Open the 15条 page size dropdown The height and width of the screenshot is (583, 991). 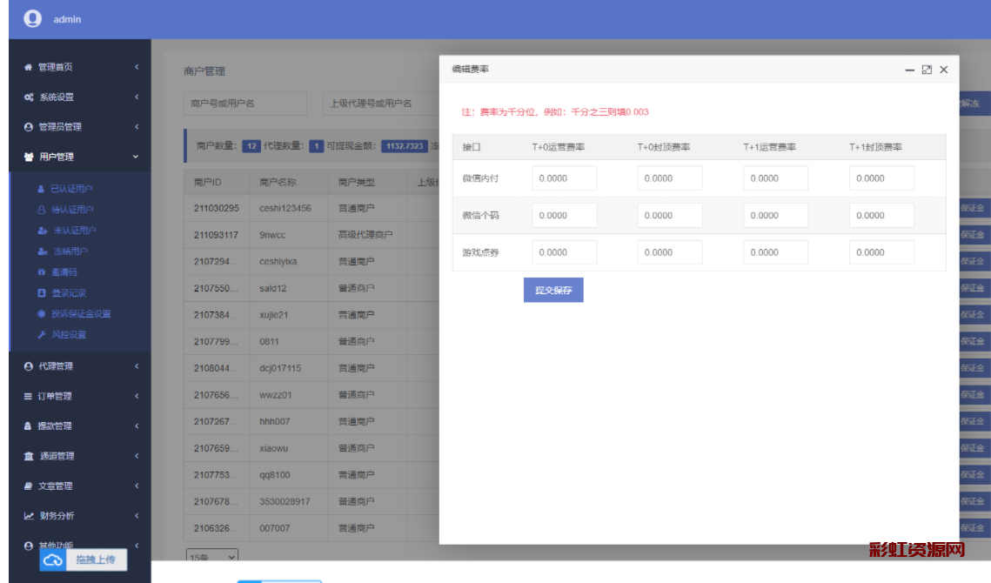[212, 556]
